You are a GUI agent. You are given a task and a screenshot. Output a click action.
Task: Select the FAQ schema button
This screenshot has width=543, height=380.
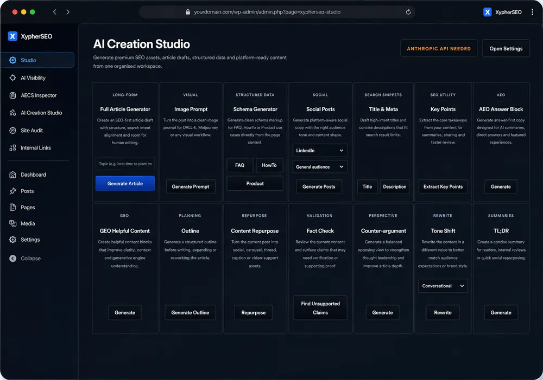coord(239,165)
